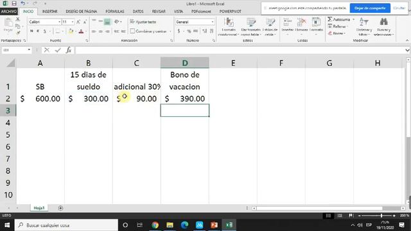Open Buscar y seleccionar menu
This screenshot has width=411, height=231.
point(384,27)
